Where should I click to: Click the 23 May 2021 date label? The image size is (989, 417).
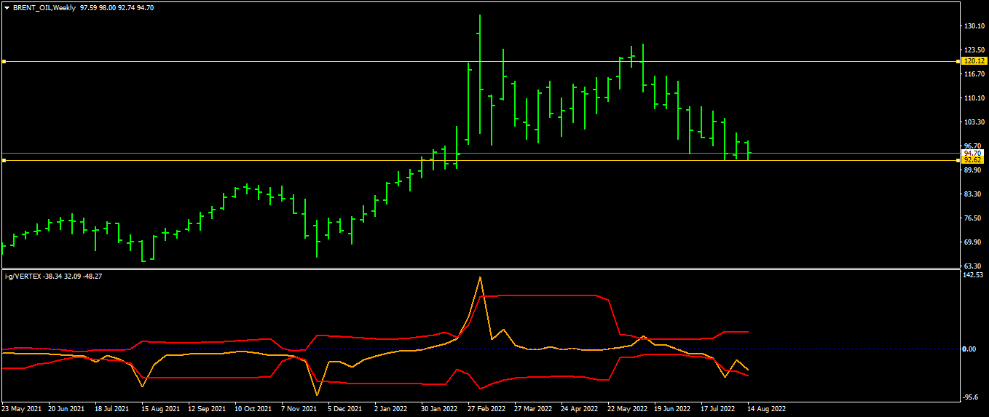click(x=23, y=409)
